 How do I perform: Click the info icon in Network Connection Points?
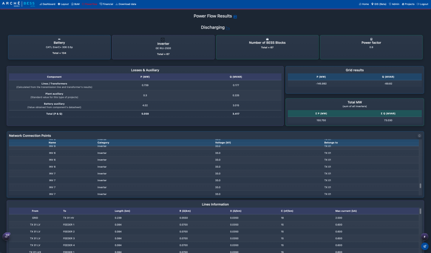point(419,136)
